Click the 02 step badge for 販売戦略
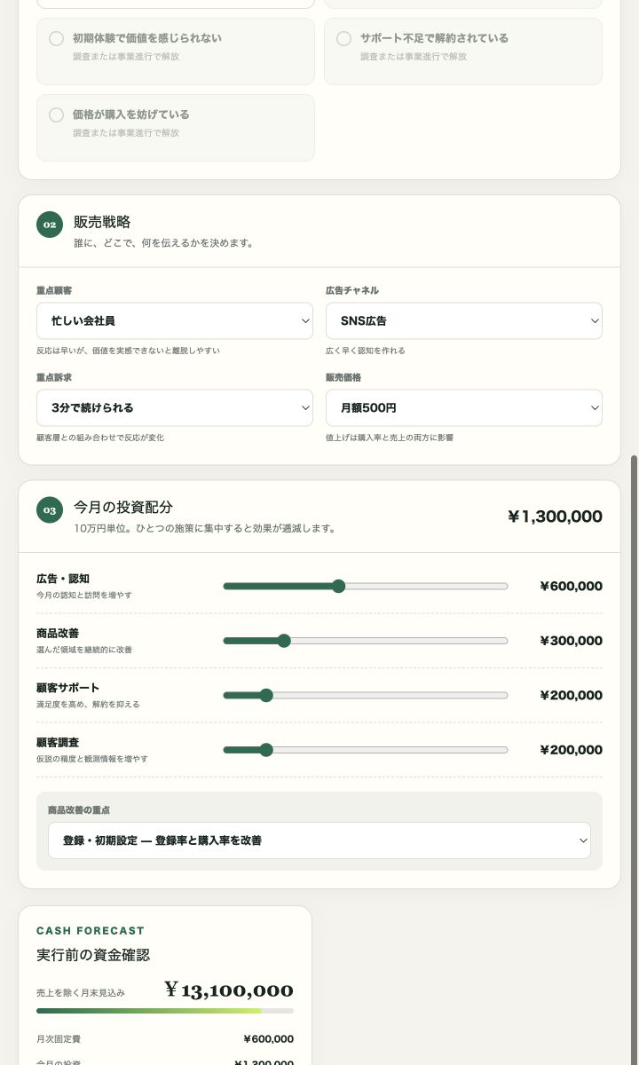The image size is (639, 1065). (50, 225)
